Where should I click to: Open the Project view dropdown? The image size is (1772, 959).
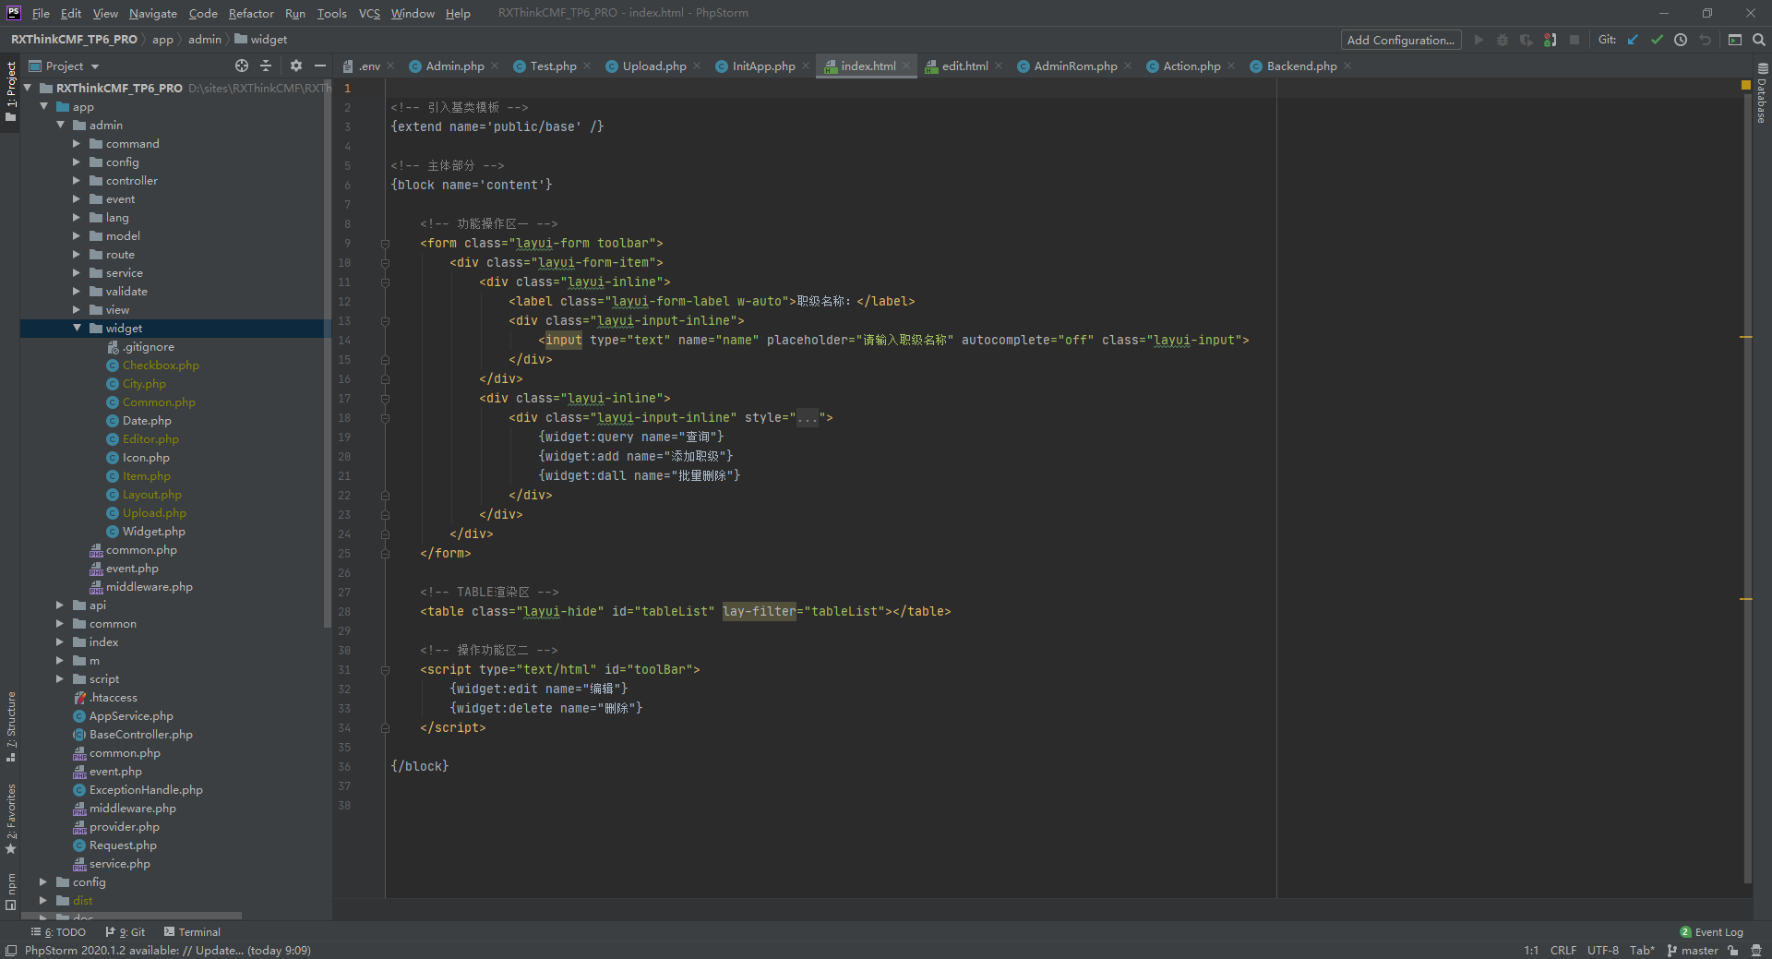[x=64, y=66]
